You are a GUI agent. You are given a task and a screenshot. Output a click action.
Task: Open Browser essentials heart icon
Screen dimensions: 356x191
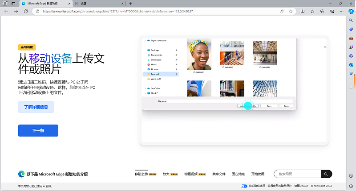(x=332, y=12)
